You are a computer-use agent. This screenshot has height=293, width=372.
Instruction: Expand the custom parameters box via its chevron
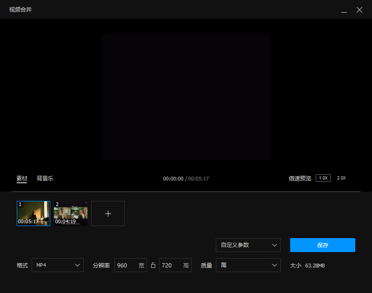275,245
